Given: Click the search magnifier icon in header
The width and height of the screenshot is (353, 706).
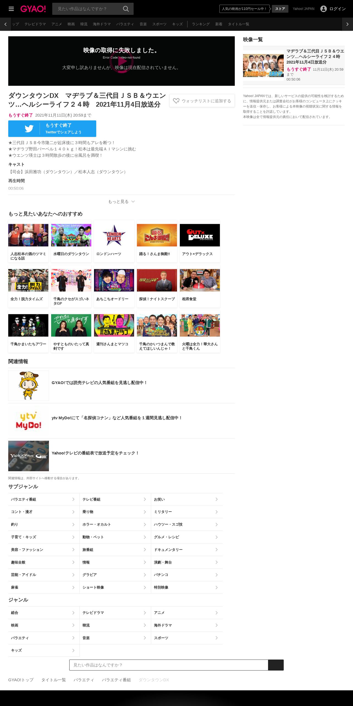Looking at the screenshot, I should [126, 9].
